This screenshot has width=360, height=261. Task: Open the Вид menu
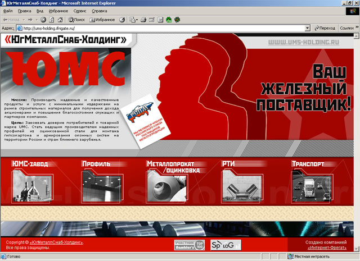(x=40, y=11)
